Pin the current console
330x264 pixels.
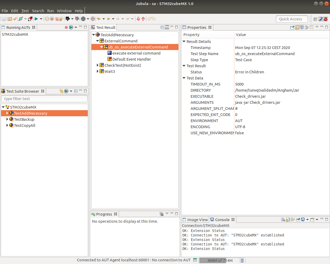pyautogui.click(x=298, y=220)
